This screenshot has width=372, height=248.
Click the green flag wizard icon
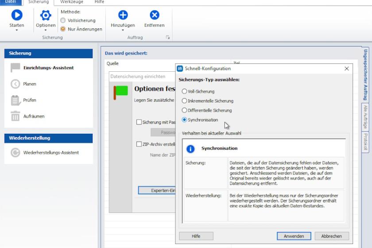pyautogui.click(x=121, y=92)
